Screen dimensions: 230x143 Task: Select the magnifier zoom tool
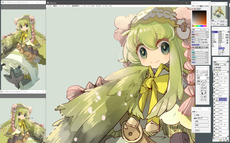tap(205, 100)
